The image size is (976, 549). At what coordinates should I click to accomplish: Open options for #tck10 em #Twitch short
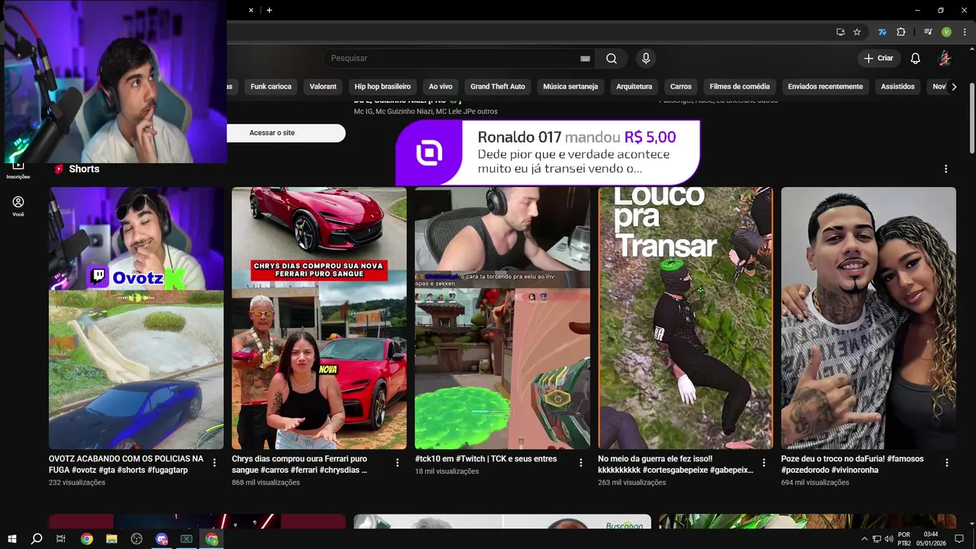pyautogui.click(x=581, y=463)
